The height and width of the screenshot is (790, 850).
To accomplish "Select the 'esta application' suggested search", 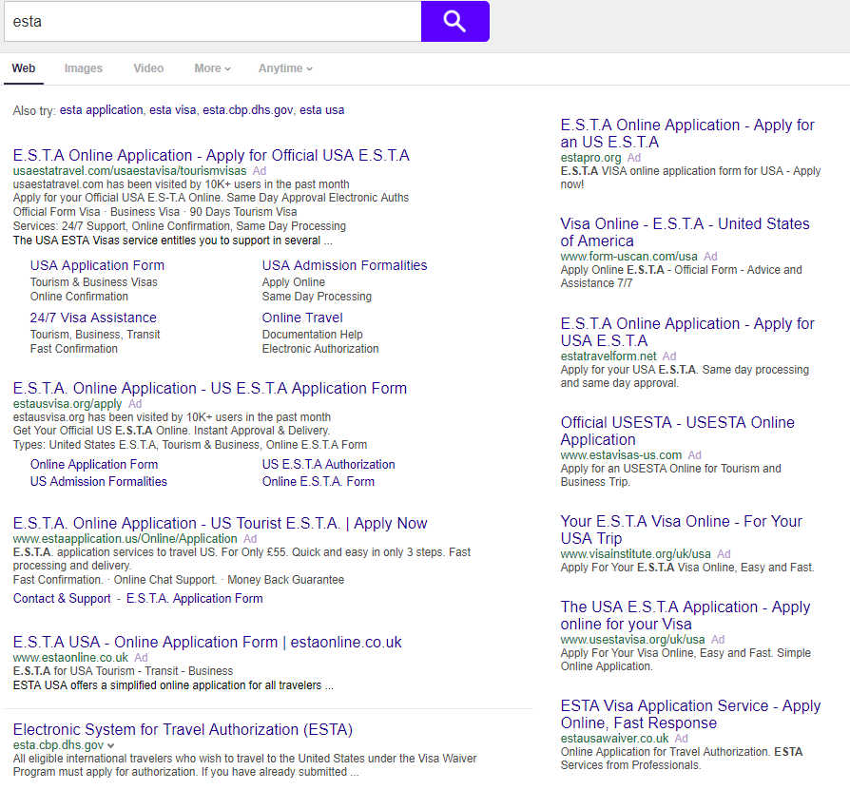I will 101,110.
